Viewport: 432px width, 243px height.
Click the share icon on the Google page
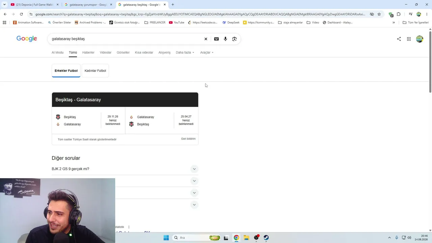[399, 39]
